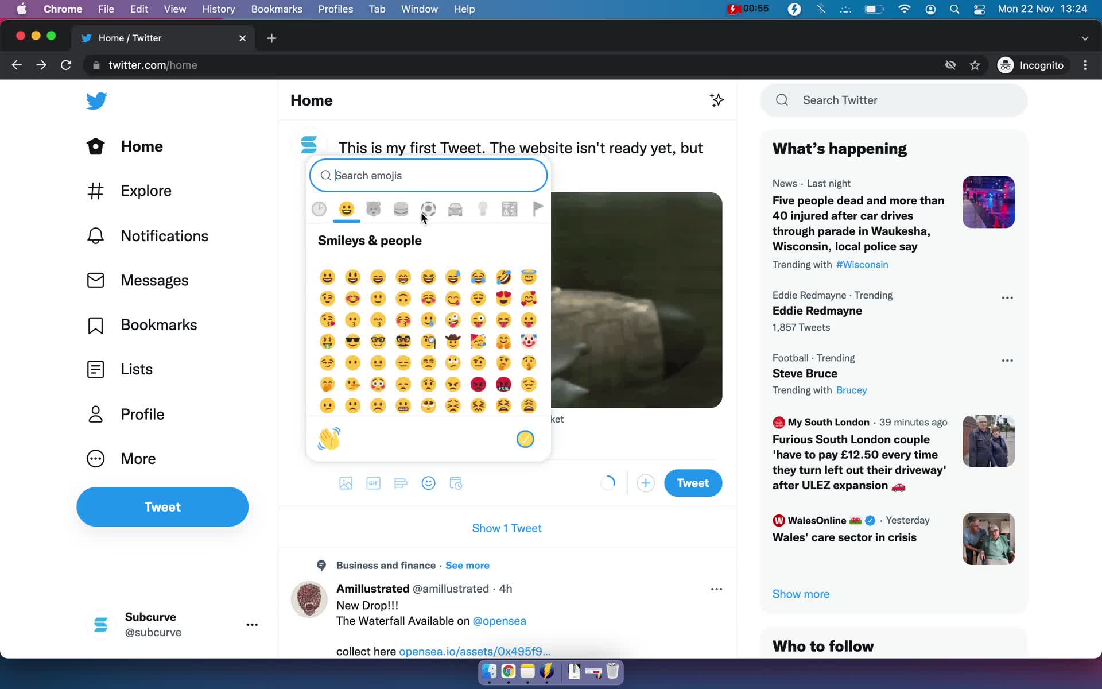Open See more Business and finance

(x=467, y=566)
